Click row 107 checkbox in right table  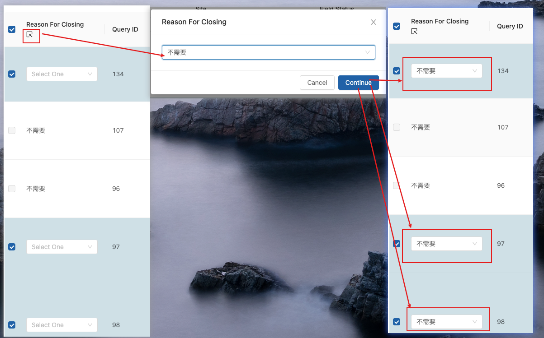point(397,127)
